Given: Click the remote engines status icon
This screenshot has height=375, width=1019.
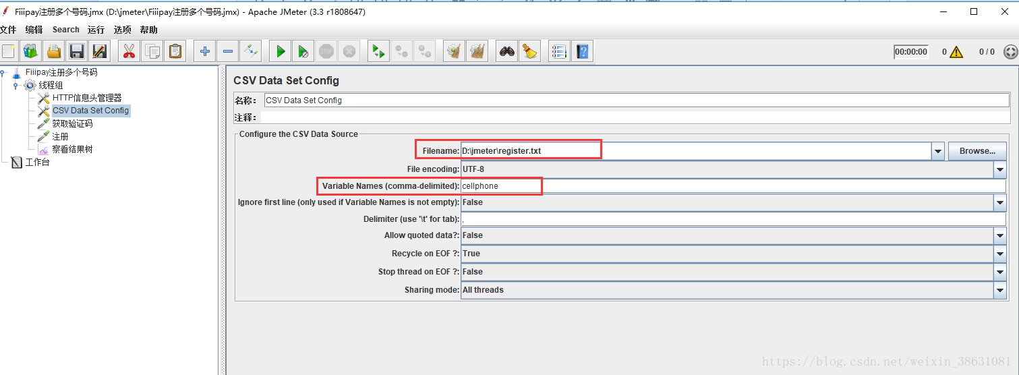Looking at the screenshot, I should [1010, 52].
